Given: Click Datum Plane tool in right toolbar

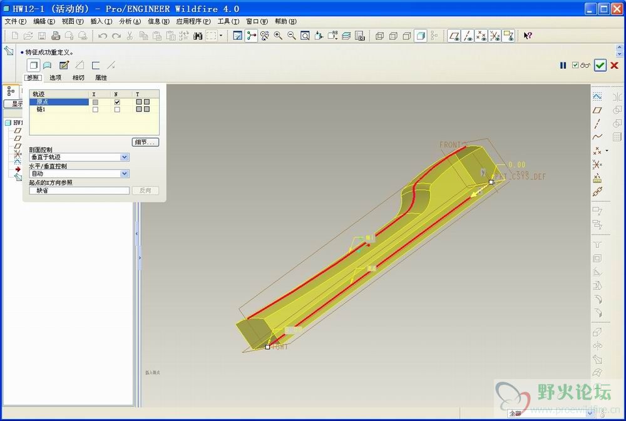Looking at the screenshot, I should tap(597, 110).
